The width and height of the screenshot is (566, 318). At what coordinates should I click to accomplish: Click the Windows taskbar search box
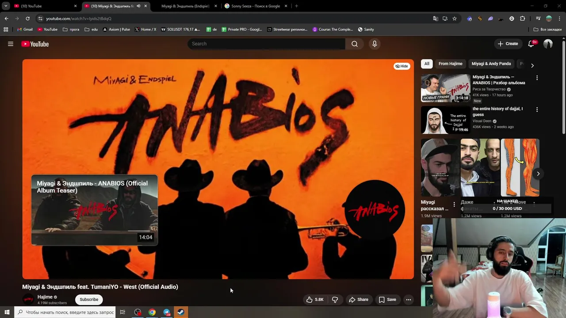coord(65,312)
